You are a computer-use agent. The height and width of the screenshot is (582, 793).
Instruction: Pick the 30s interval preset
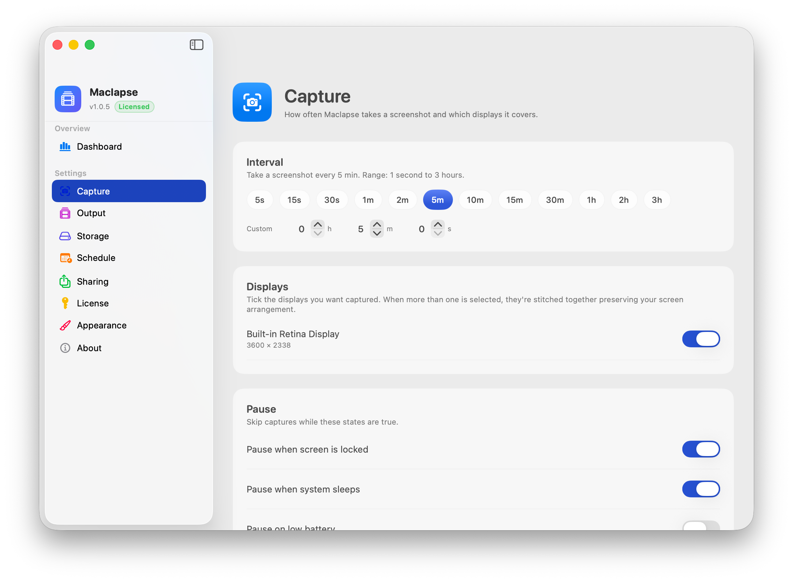click(x=332, y=200)
